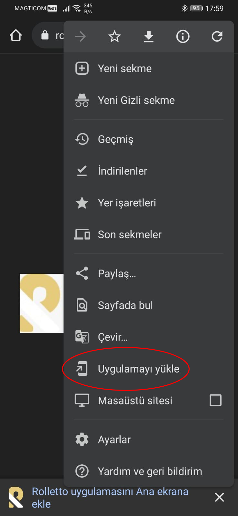Viewport: 238px width, 516px height.
Task: Open Geçmiş history
Action: pos(115,139)
